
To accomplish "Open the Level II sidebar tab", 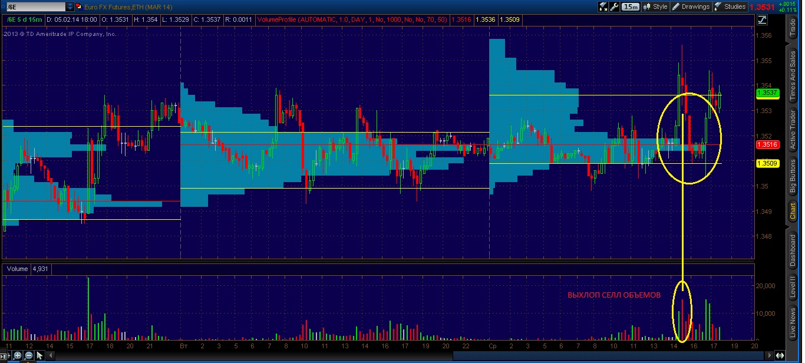I will click(x=793, y=288).
